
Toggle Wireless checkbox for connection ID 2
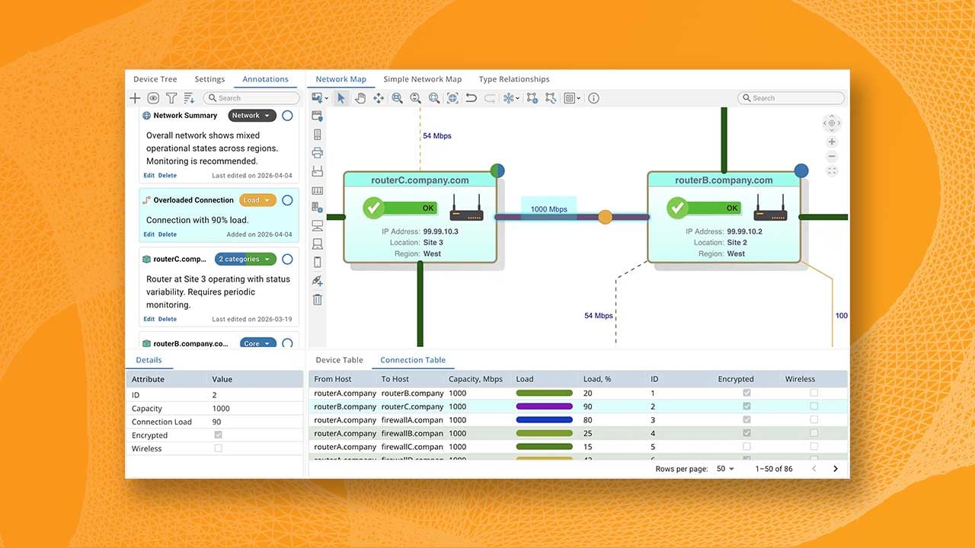point(814,406)
